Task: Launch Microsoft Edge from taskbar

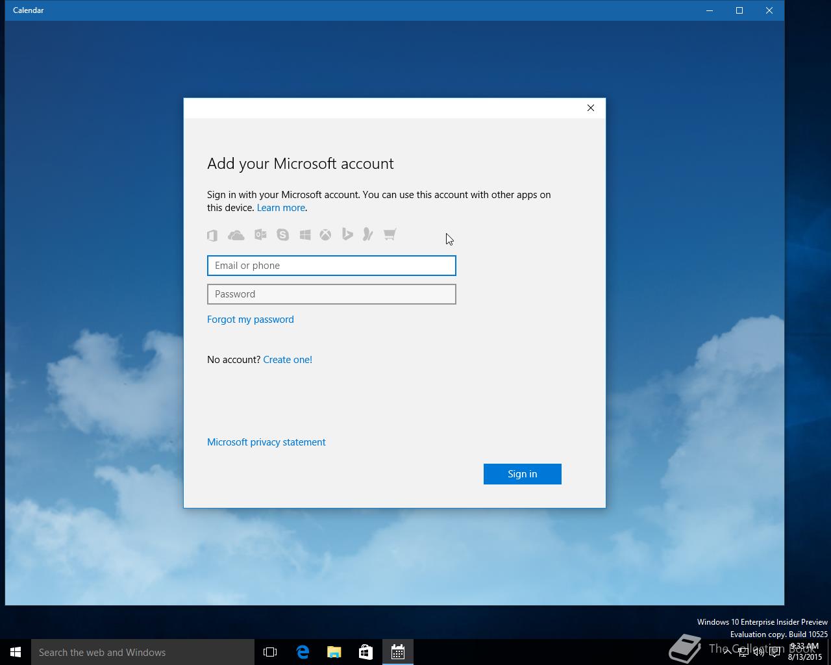Action: pyautogui.click(x=303, y=652)
